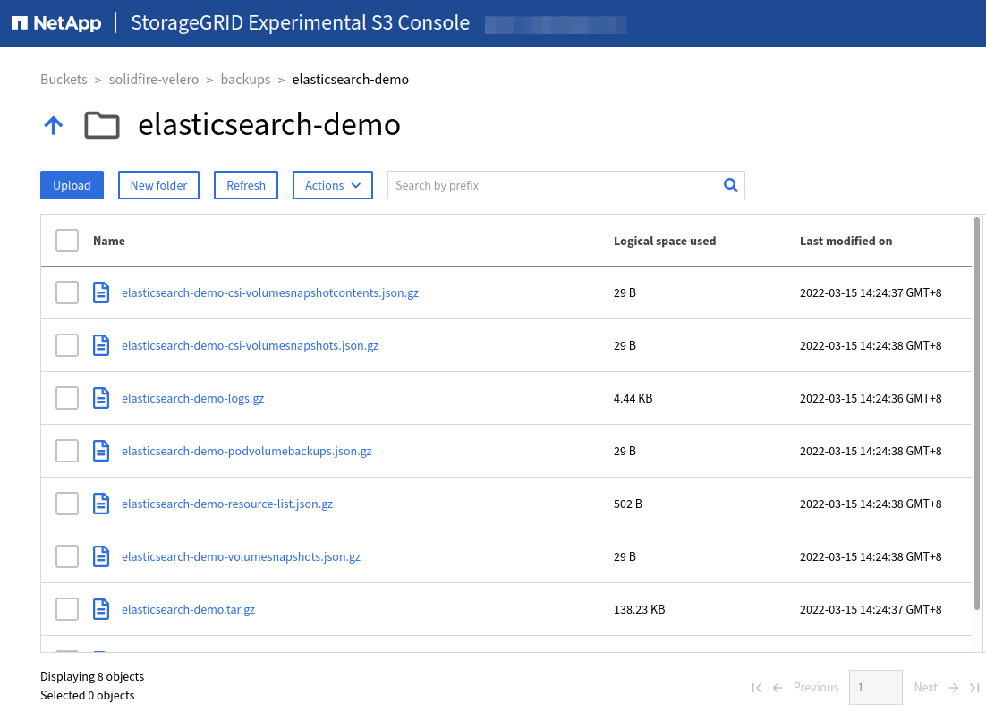Go to solidfire-velero breadcrumb
Screen dimensions: 986x712
pyautogui.click(x=153, y=80)
